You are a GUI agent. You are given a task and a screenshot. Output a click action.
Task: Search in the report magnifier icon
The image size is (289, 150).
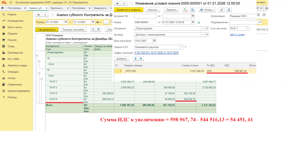click(x=93, y=29)
